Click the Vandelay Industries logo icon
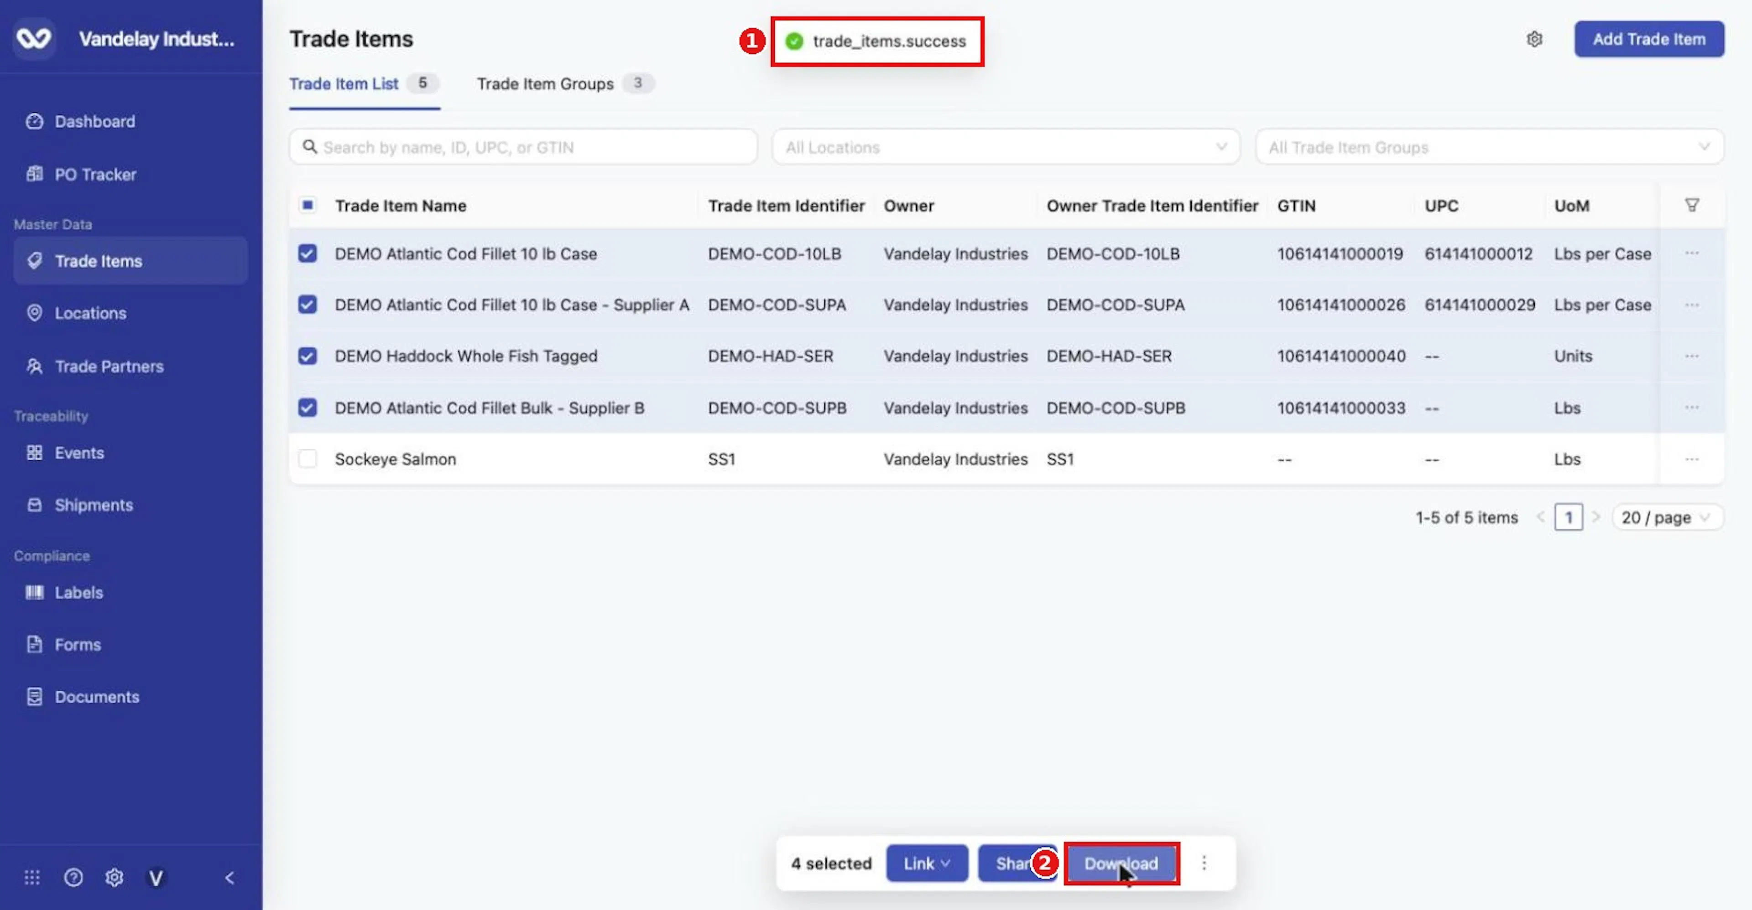 coord(34,39)
